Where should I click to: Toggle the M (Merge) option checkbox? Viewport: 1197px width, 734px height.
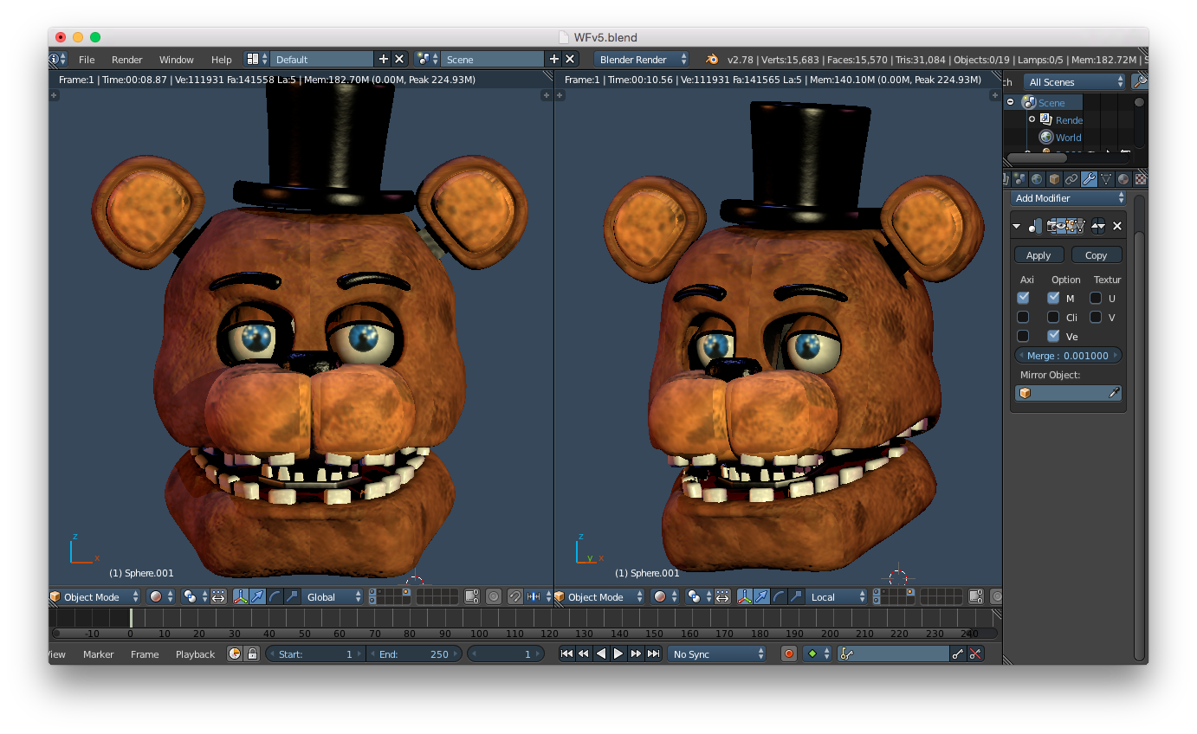pos(1053,297)
